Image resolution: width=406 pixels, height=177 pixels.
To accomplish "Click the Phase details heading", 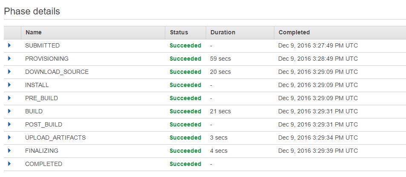I will pos(32,11).
